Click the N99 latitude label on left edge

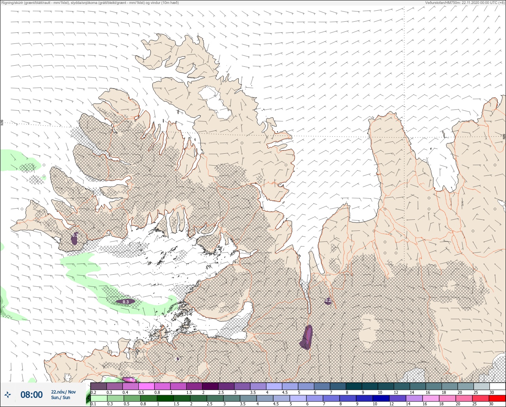coord(2,123)
